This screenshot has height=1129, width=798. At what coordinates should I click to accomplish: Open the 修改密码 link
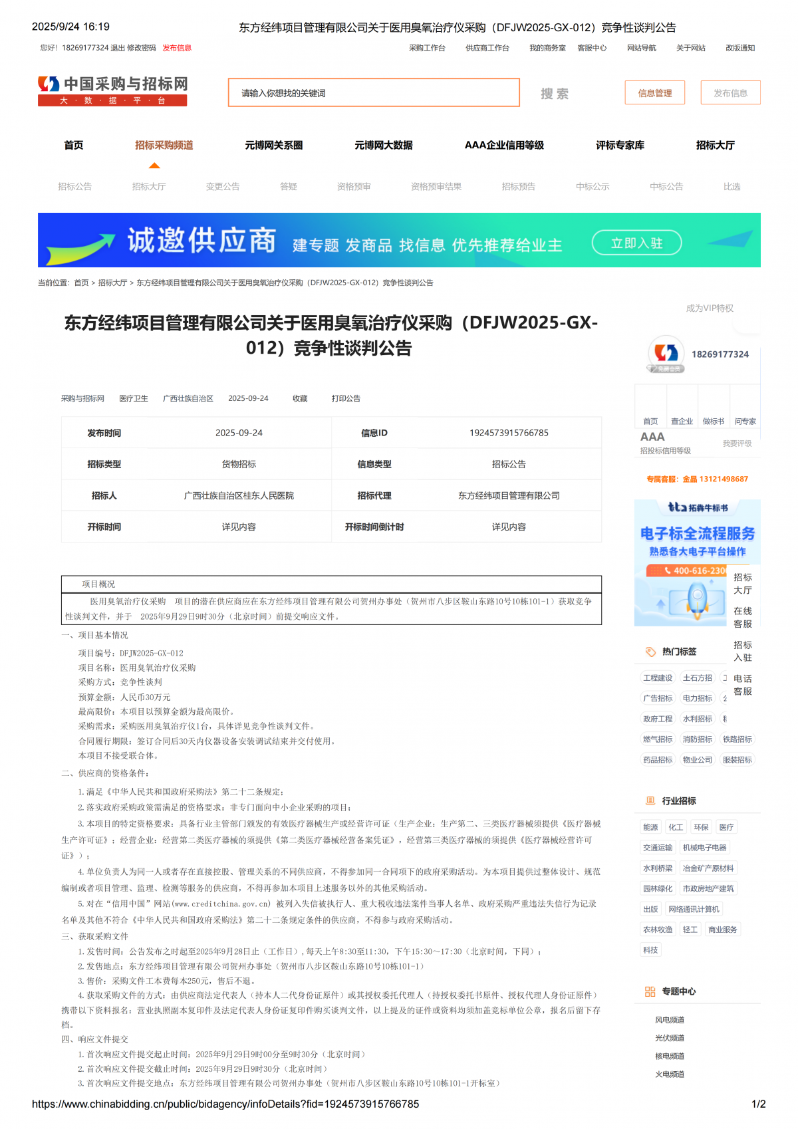click(142, 48)
